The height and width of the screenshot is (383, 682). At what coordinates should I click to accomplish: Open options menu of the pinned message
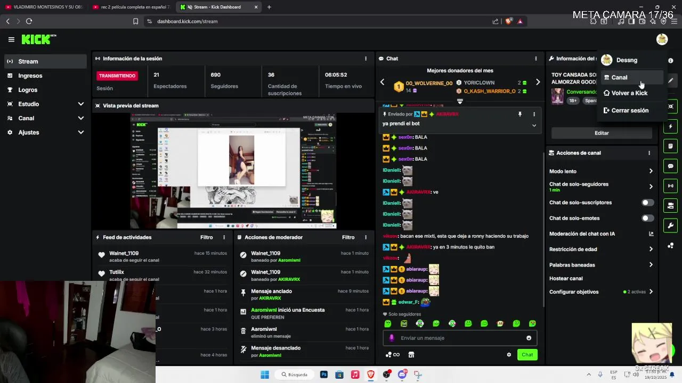(534, 114)
